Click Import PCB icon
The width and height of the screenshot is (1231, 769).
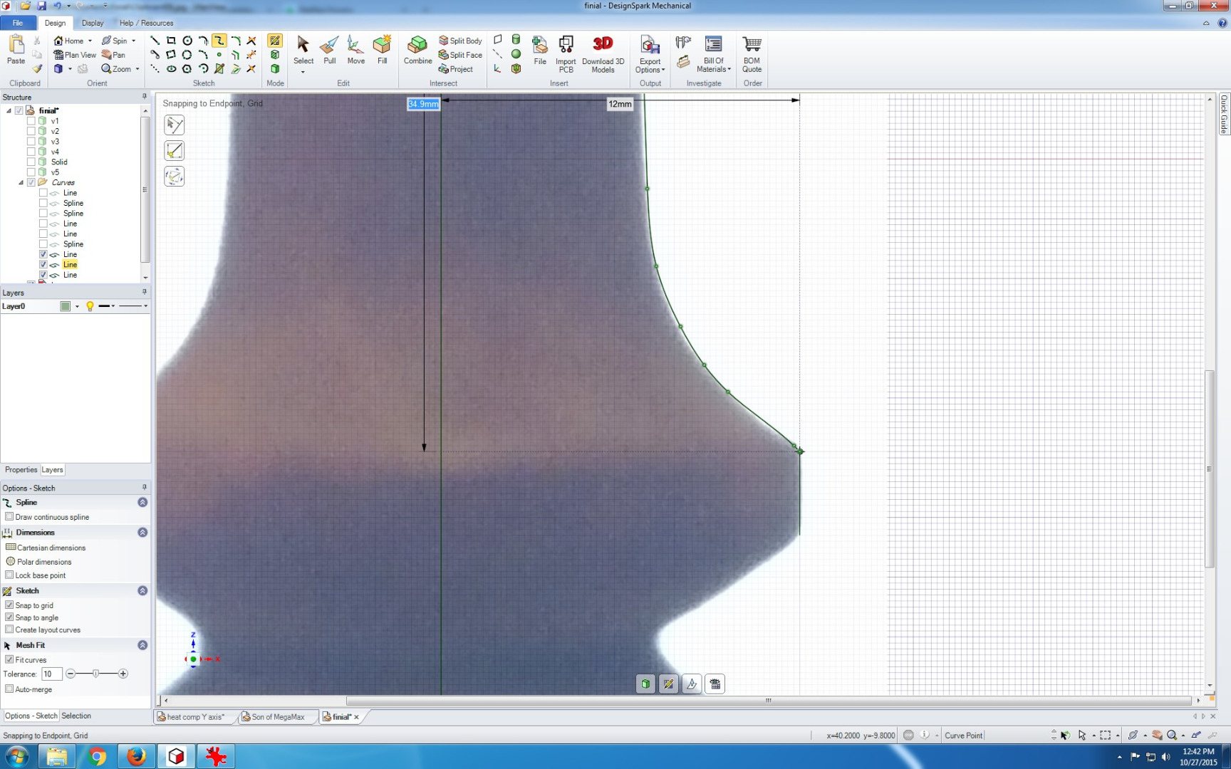pyautogui.click(x=566, y=54)
